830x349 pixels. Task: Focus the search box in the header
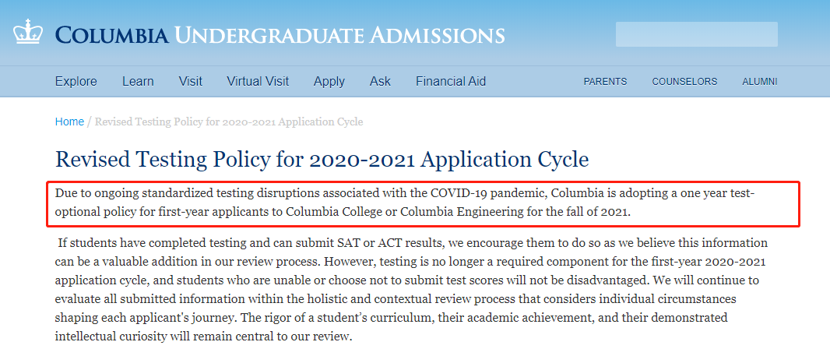click(x=697, y=34)
